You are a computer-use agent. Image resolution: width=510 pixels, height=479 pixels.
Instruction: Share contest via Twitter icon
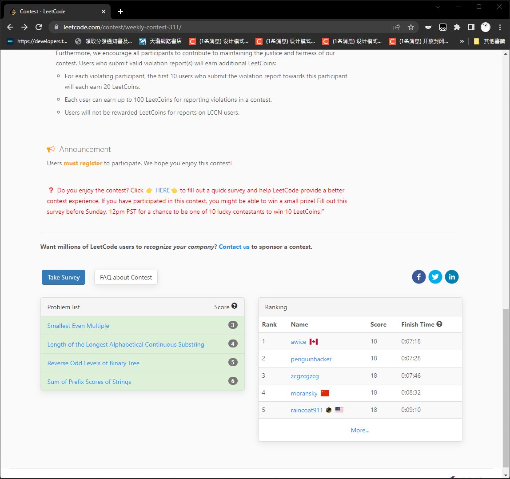tap(435, 277)
